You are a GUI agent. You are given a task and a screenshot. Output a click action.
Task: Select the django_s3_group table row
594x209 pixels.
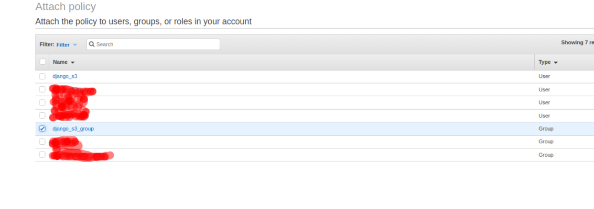(x=315, y=129)
